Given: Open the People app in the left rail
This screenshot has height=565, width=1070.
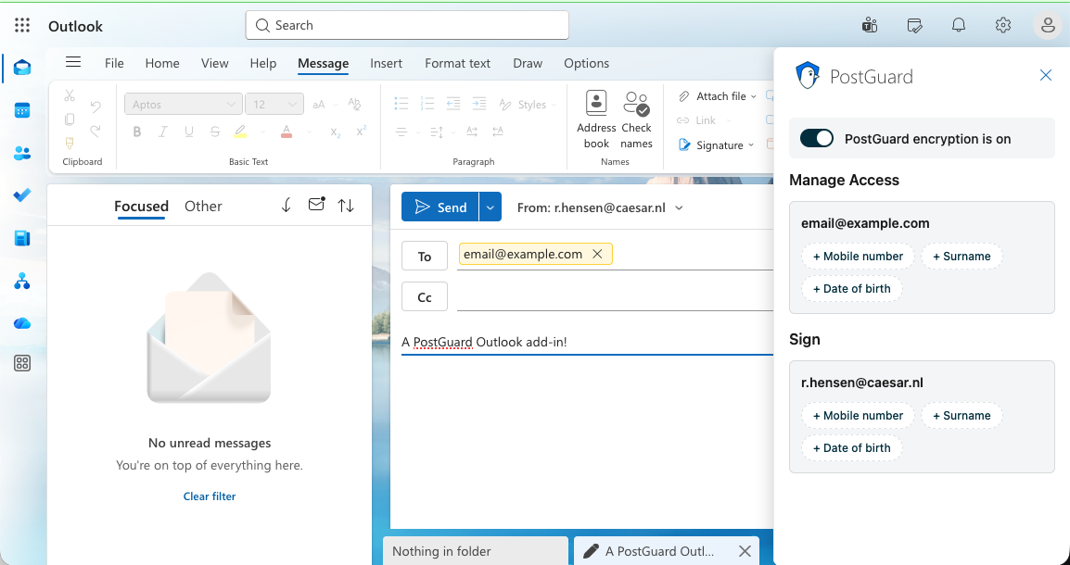Looking at the screenshot, I should coord(22,154).
